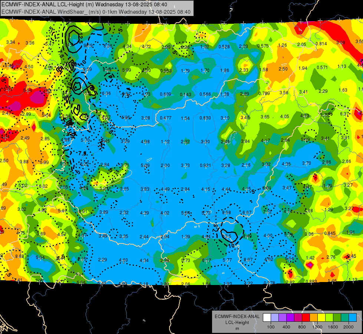Click the legend tick label 1200
Image resolution: width=363 pixels, height=334 pixels.
(x=317, y=327)
